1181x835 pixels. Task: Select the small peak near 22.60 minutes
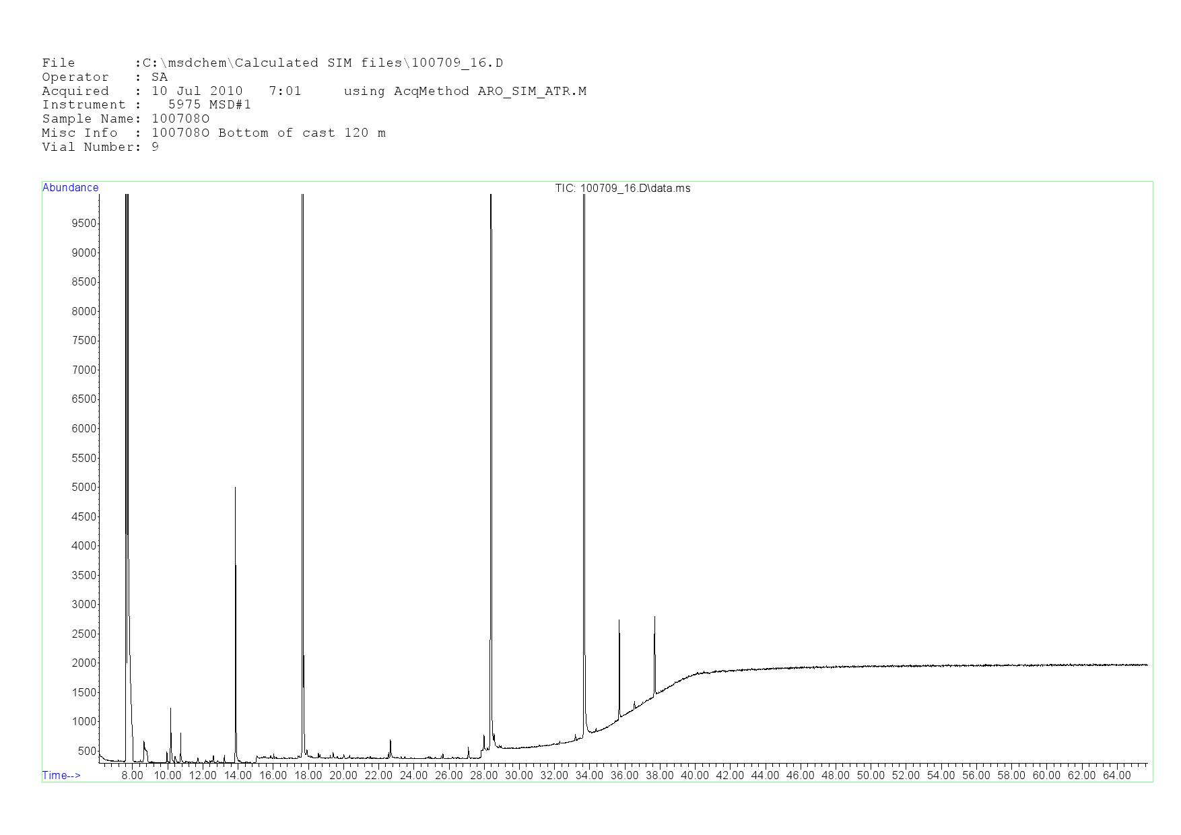[390, 741]
